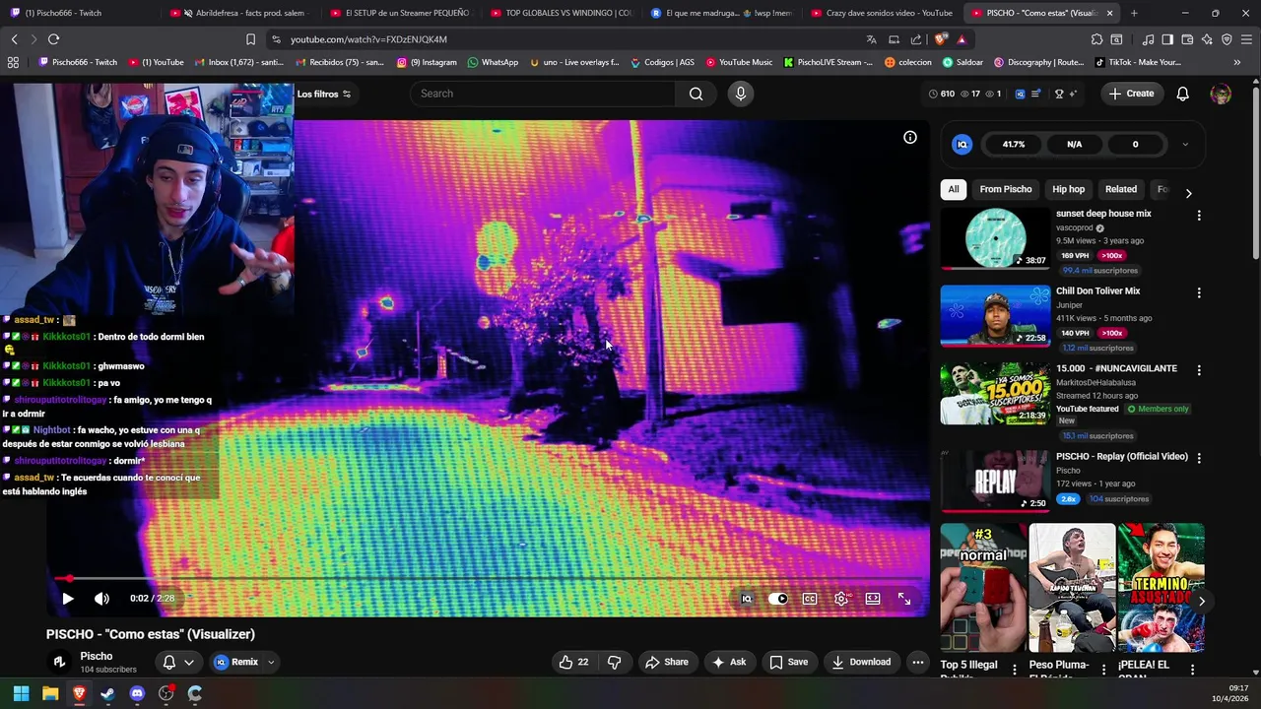This screenshot has height=709, width=1261.
Task: Focus the YouTube Search input field
Action: tap(544, 94)
